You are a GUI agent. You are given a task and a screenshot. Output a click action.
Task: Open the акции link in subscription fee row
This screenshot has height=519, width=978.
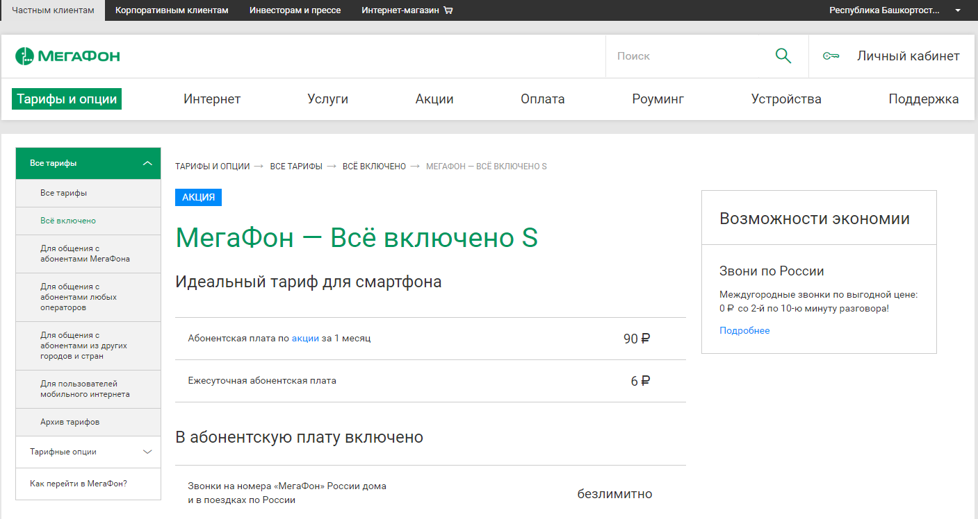(305, 339)
